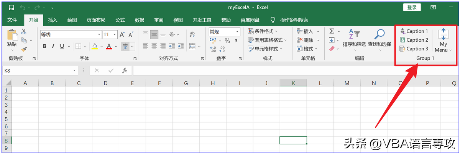Open the My Menu dropdown
The image size is (460, 154).
443,40
